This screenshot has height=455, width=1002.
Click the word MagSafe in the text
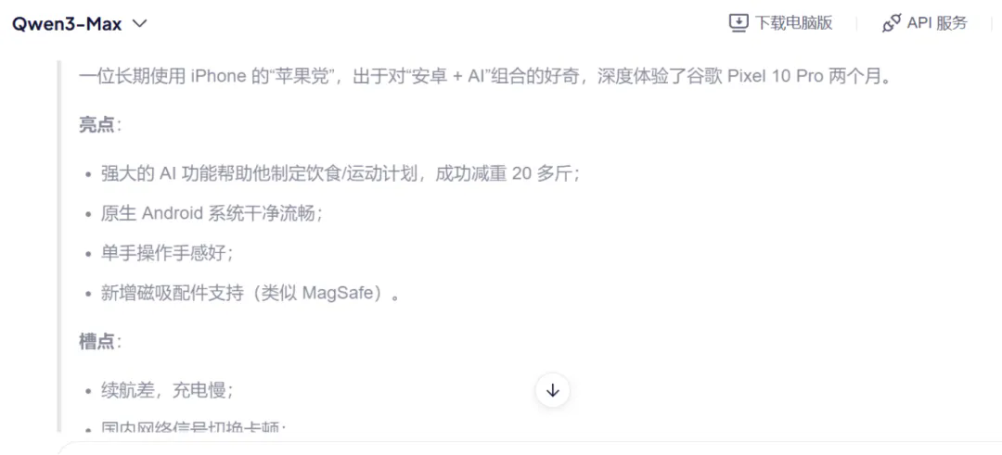tap(338, 294)
